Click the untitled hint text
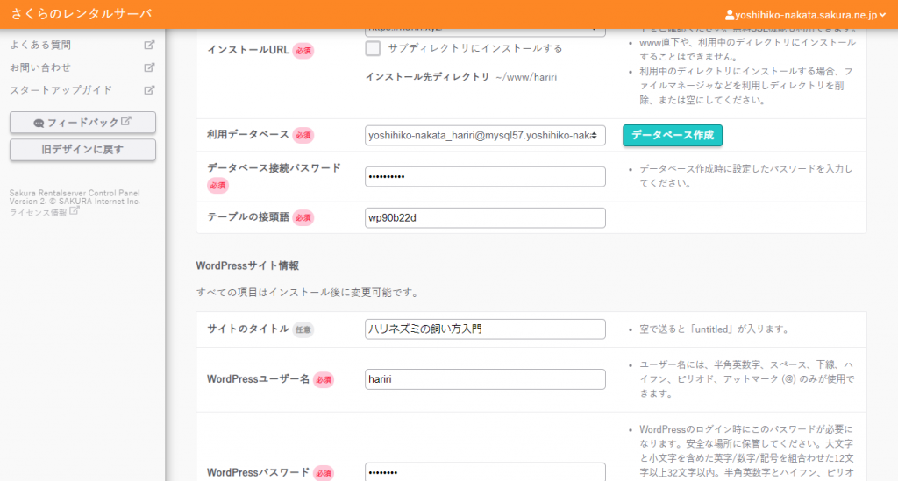The image size is (898, 481). point(716,329)
